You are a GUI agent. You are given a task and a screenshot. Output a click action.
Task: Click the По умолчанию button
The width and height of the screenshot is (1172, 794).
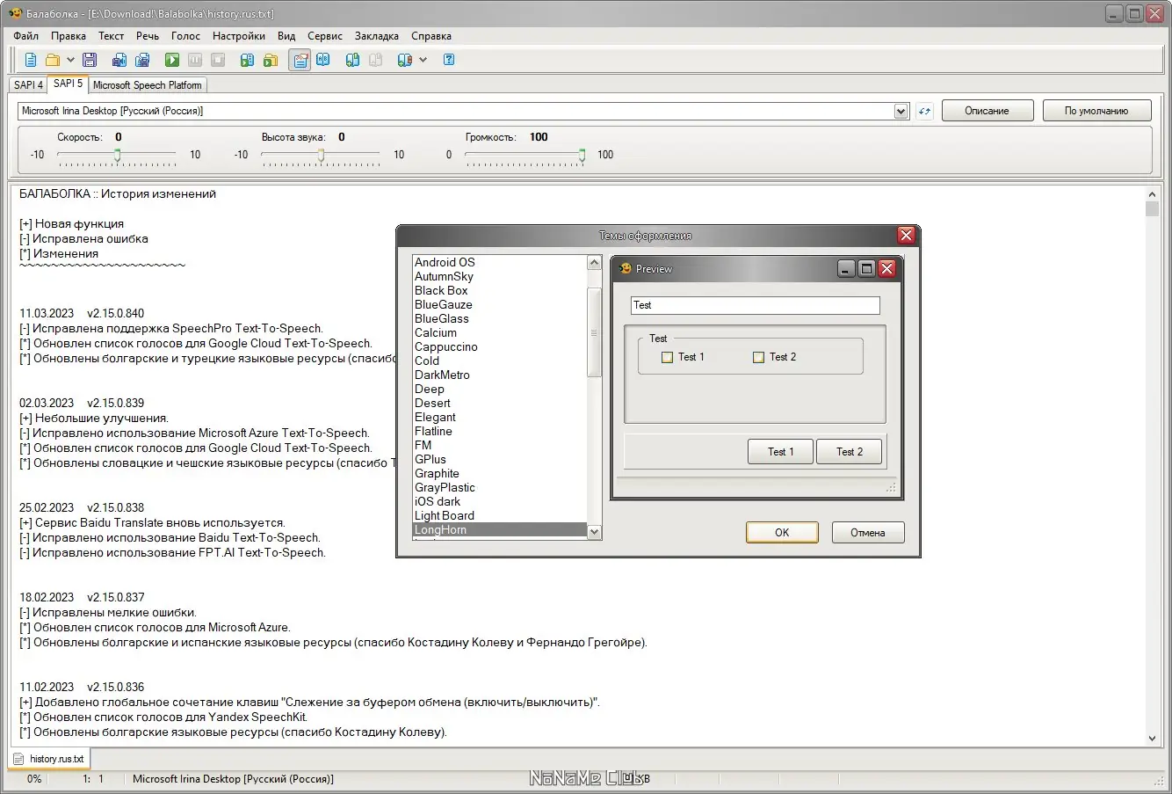pyautogui.click(x=1096, y=111)
